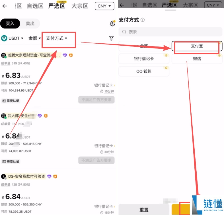This screenshot has width=224, height=215.
Task: Click the bottom sheet drag handle
Action: pos(170,10)
